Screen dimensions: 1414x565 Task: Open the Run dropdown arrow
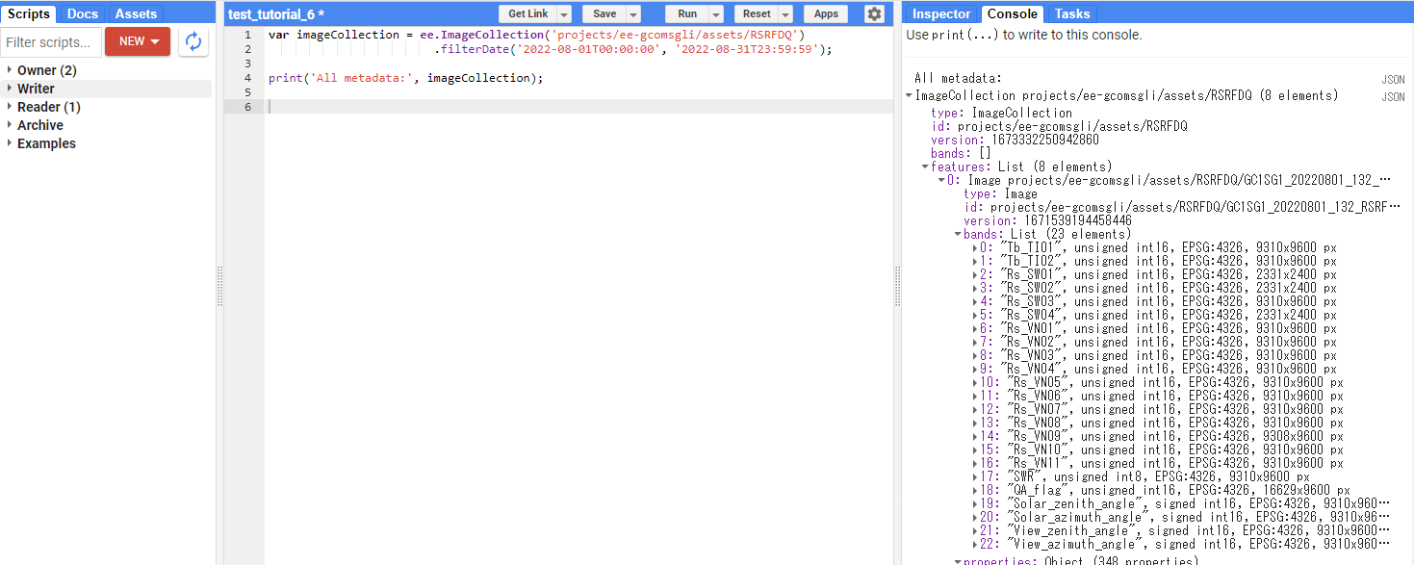click(x=716, y=14)
